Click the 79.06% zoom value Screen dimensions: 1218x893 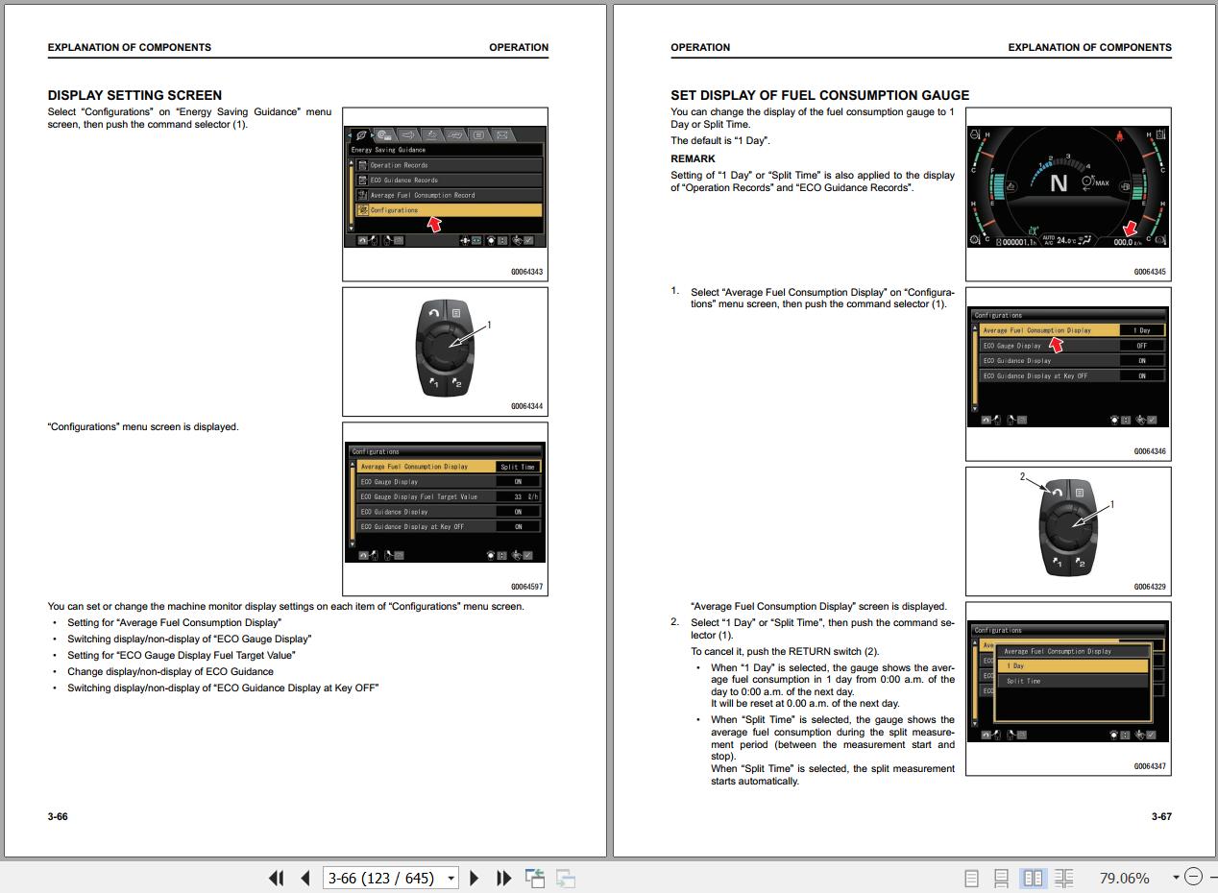[1124, 878]
